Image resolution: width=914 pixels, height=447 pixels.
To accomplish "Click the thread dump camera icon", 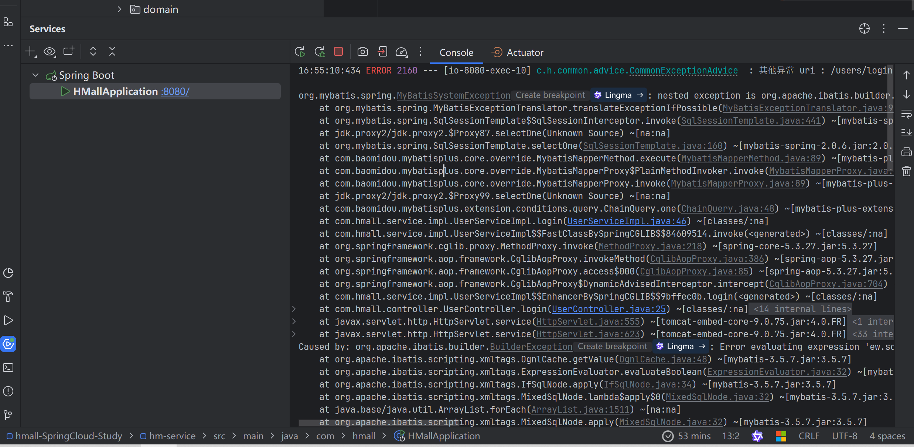I will click(x=363, y=52).
